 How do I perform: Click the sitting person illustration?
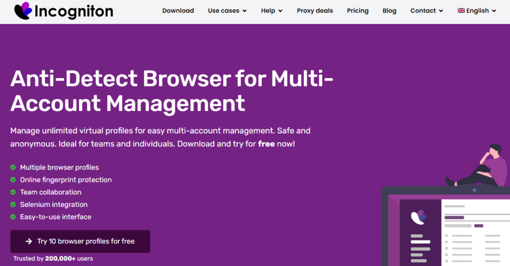coord(477,166)
